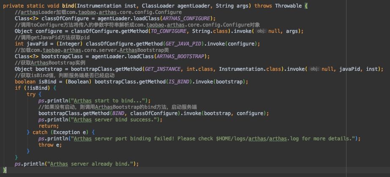
Task: Click the 'int.class' argument
Action: (200, 69)
